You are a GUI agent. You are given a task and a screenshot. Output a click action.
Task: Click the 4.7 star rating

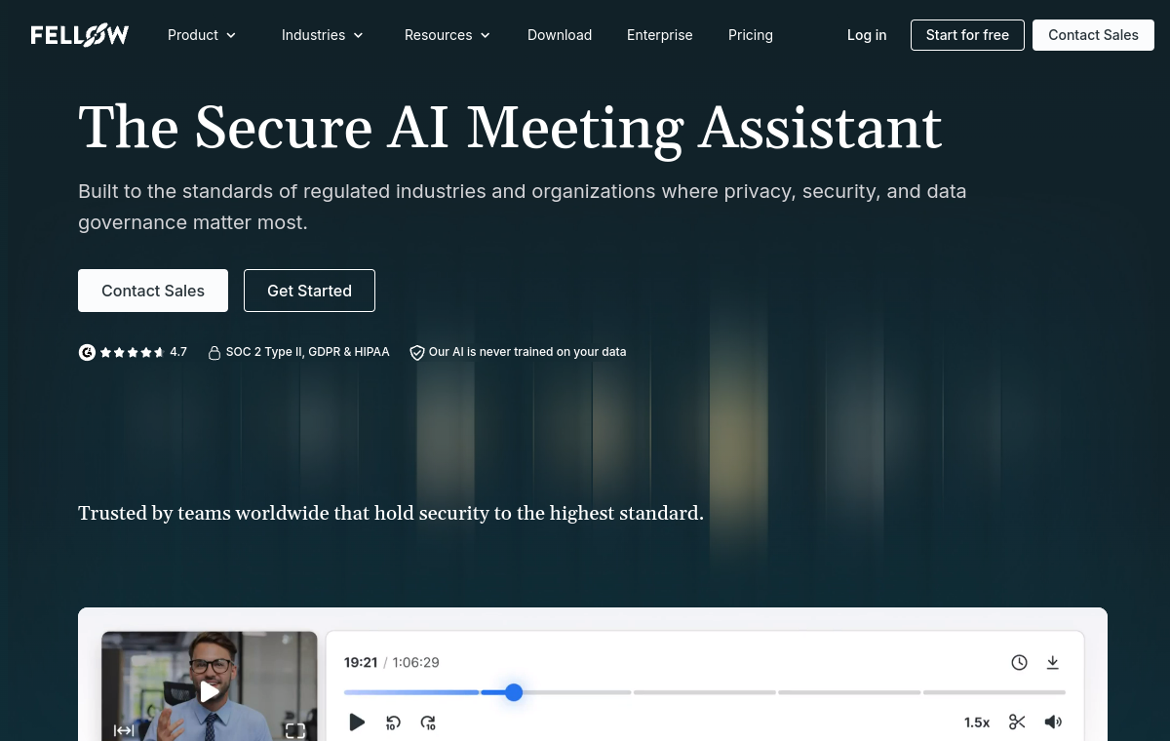click(x=143, y=352)
